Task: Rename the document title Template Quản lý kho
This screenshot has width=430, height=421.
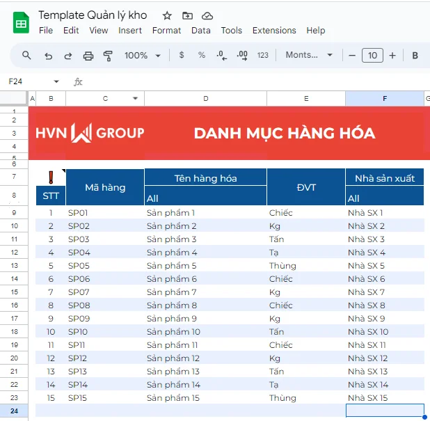Action: [x=93, y=15]
